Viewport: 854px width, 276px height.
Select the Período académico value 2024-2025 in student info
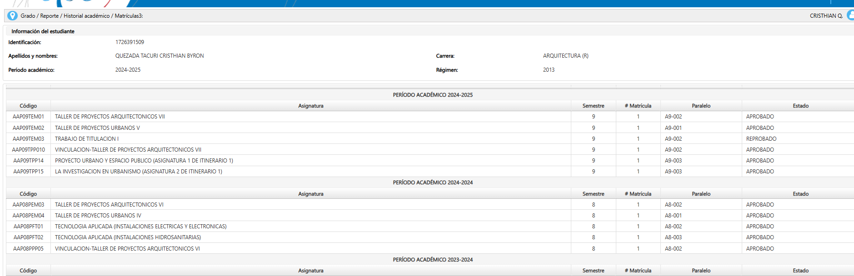tap(128, 70)
